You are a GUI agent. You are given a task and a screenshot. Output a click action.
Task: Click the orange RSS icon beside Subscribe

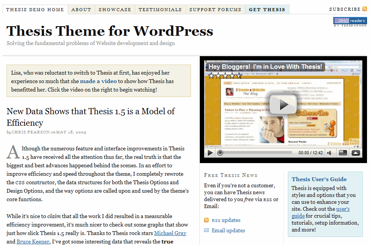pos(365,9)
